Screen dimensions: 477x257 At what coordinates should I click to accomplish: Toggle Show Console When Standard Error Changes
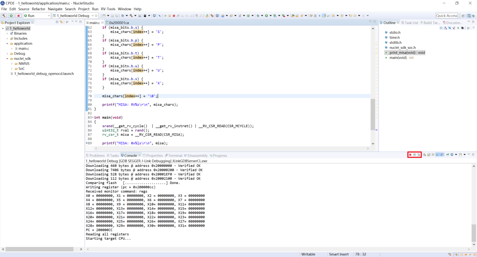442,155
